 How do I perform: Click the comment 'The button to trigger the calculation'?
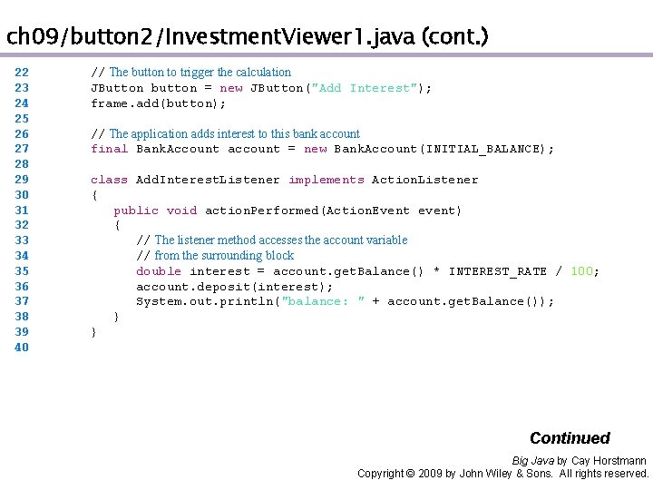pos(200,72)
